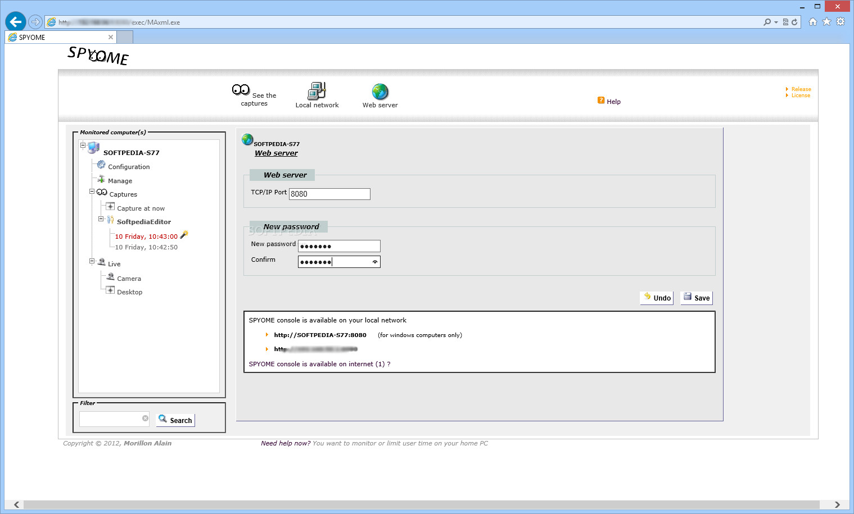Click the wand icon beside 10:43:00 capture
This screenshot has height=514, width=854.
click(184, 234)
